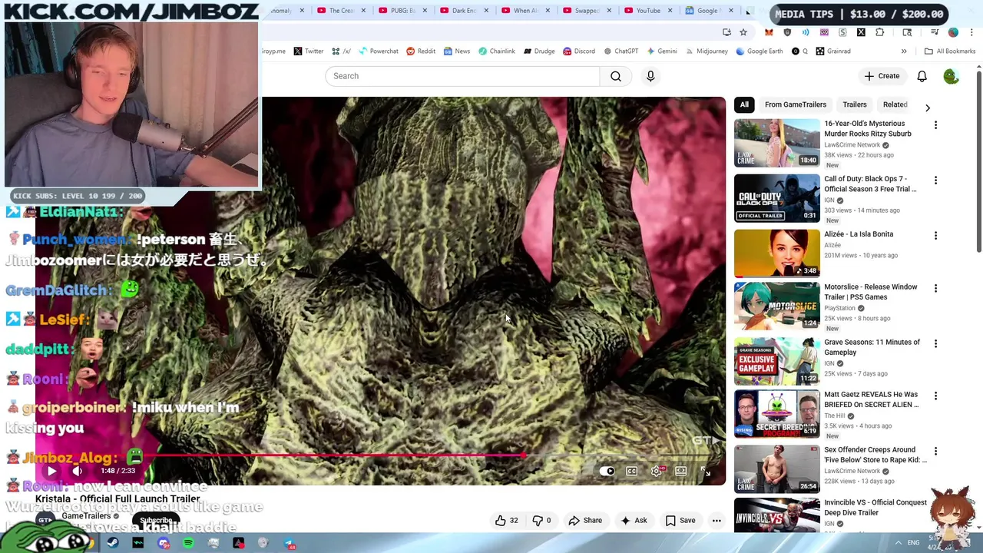Like the video thumbs up

(506, 521)
